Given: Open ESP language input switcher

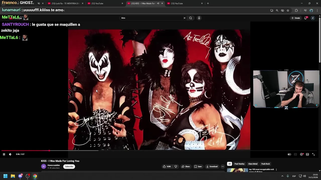Looking at the screenshot, I should pos(294,176).
